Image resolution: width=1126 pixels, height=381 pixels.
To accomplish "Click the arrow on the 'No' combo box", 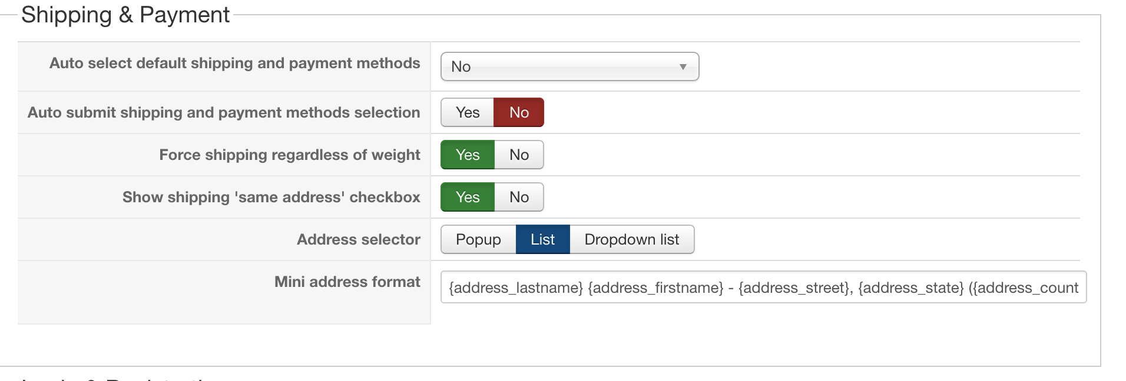I will click(x=683, y=66).
